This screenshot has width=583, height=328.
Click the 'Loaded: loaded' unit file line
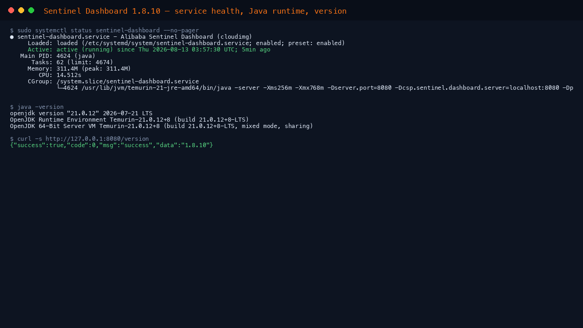(186, 43)
